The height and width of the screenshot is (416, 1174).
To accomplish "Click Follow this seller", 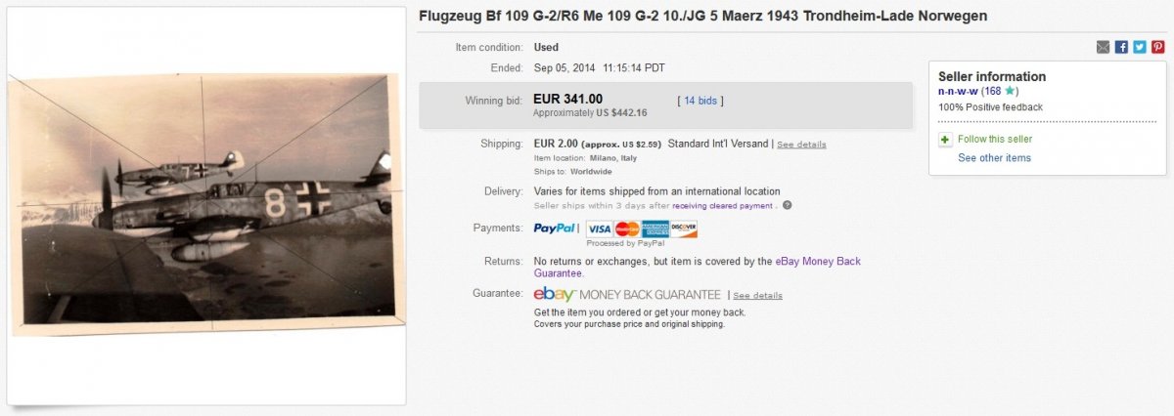I will (995, 140).
